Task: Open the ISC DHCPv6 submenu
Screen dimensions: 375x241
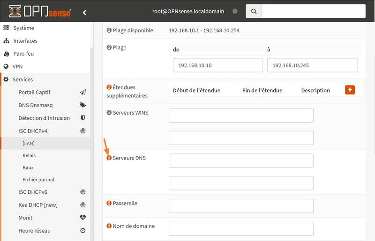Action: coord(33,192)
